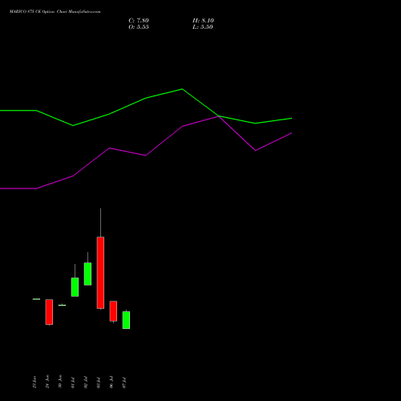Click the 06 Jul date label
401x401 pixels.
[x=111, y=383]
